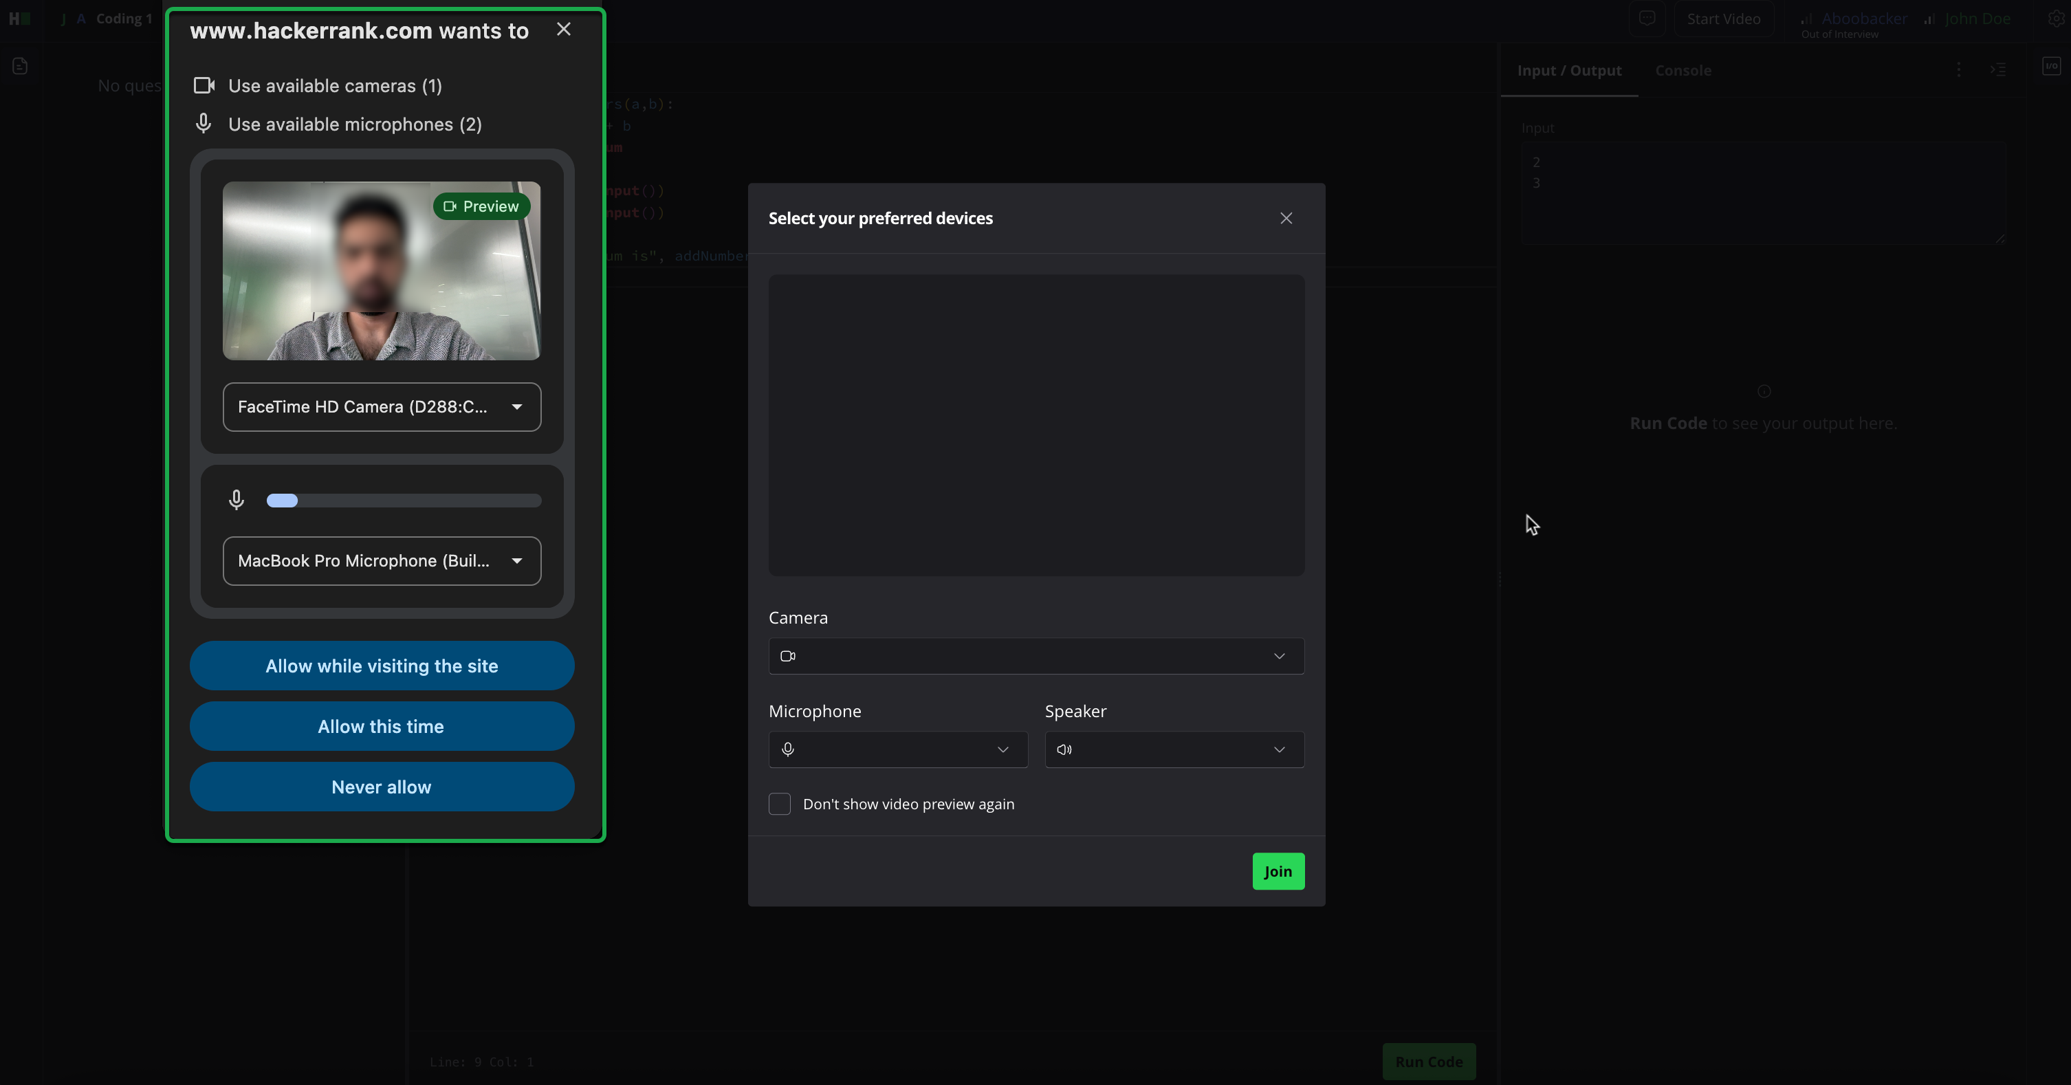Open the Microphone selection dropdown in dialog
The width and height of the screenshot is (2071, 1085).
point(897,749)
